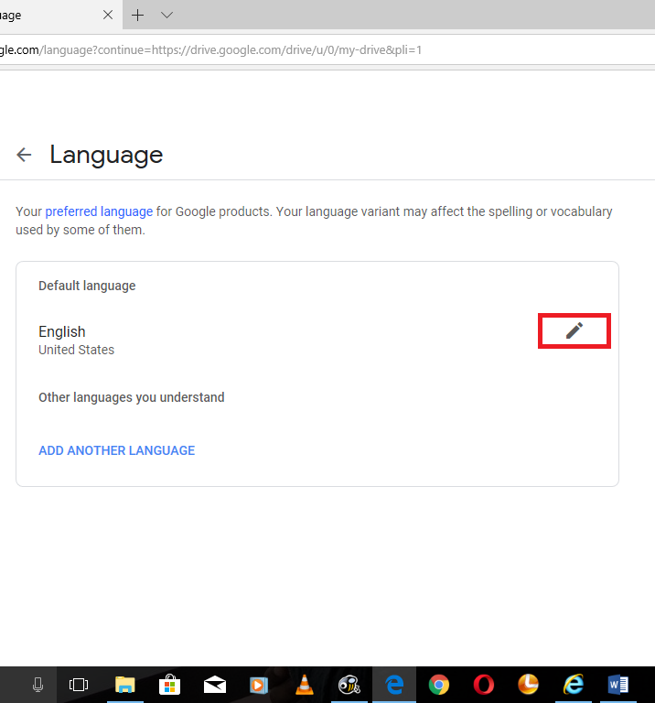Open File Explorer from taskbar

point(125,685)
